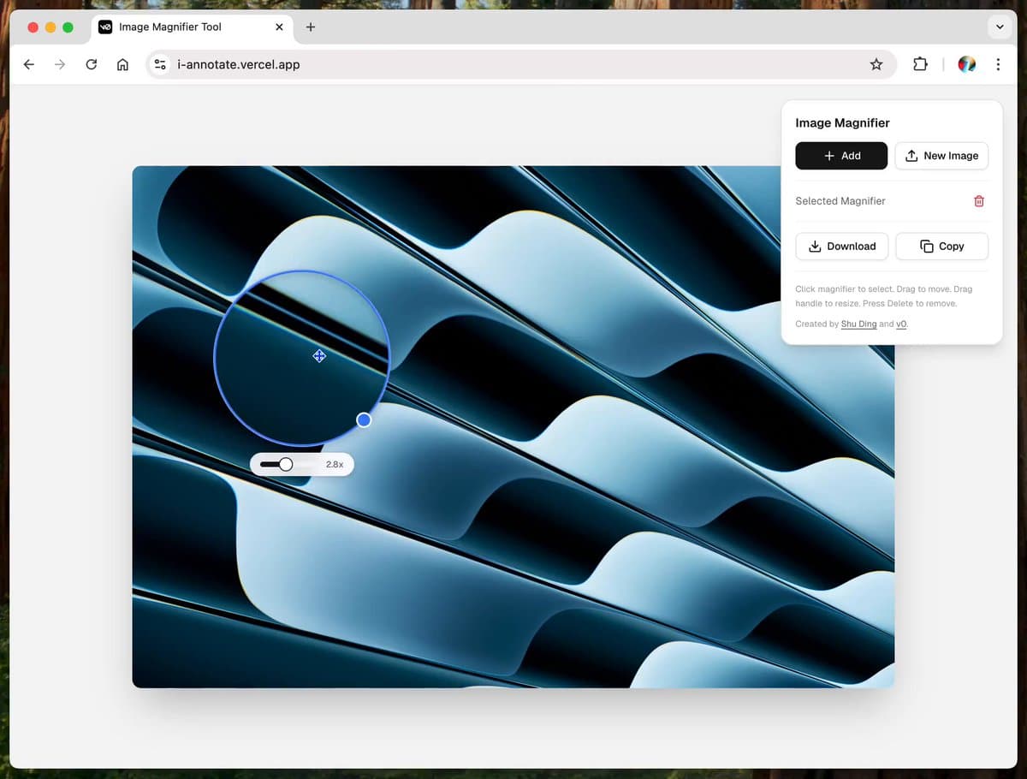Image resolution: width=1027 pixels, height=779 pixels.
Task: Delete the selected magnifier using the trash icon
Action: point(978,200)
